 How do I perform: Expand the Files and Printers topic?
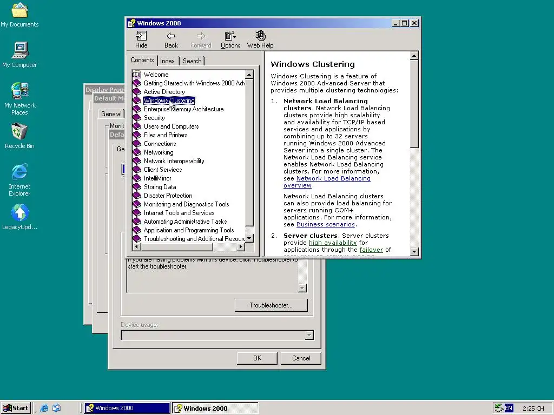(x=166, y=135)
